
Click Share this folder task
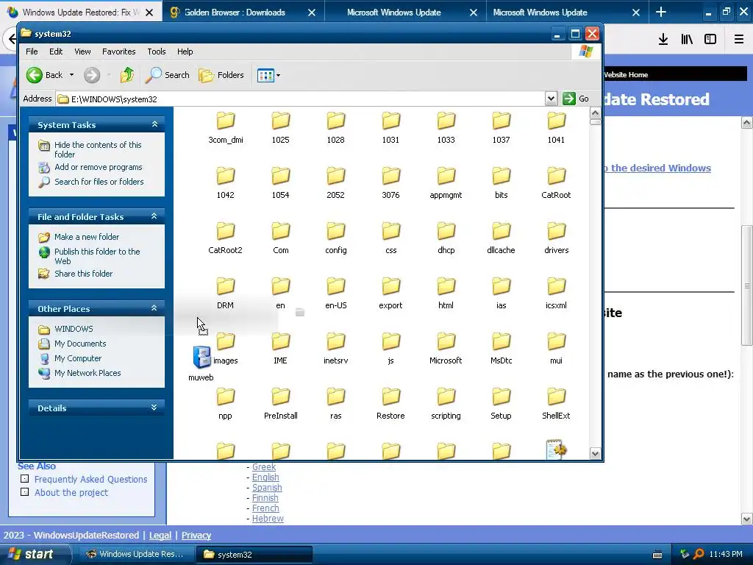pyautogui.click(x=83, y=274)
